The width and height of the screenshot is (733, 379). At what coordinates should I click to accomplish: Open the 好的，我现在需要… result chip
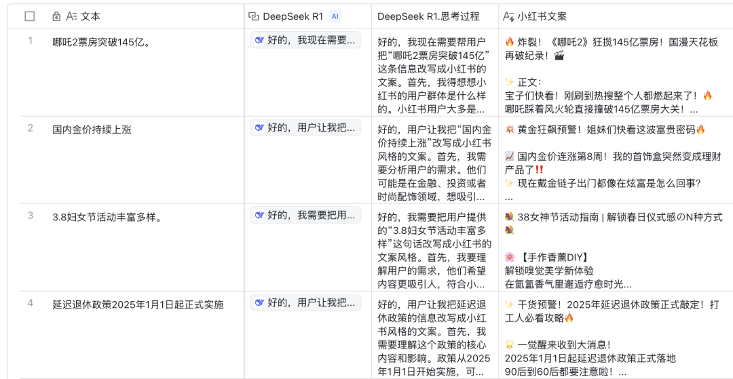tap(305, 40)
